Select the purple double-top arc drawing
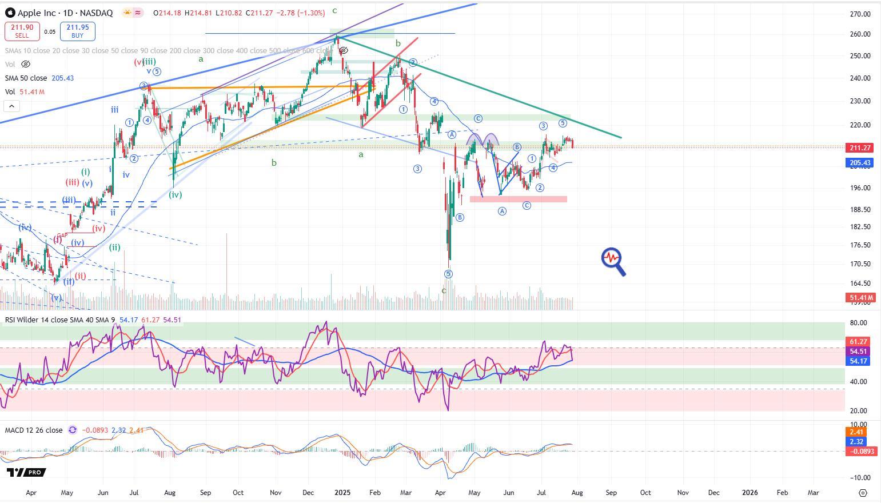 point(481,139)
